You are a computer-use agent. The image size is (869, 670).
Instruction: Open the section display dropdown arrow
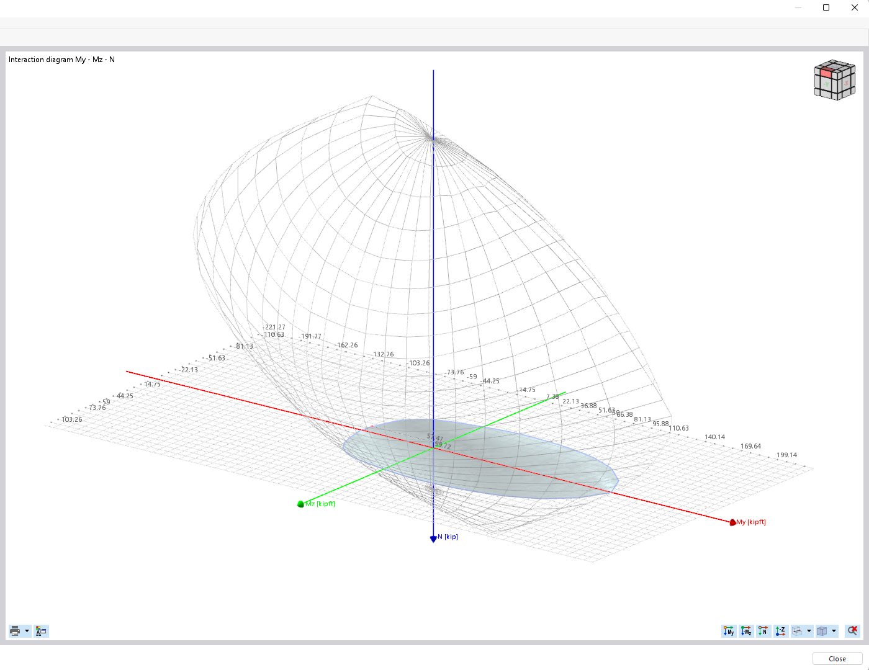[809, 630]
